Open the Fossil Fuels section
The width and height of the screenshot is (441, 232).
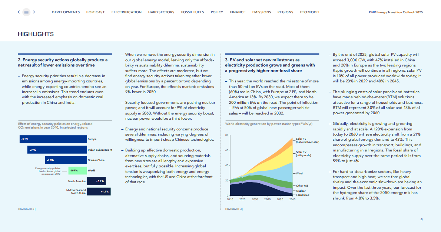pos(192,12)
